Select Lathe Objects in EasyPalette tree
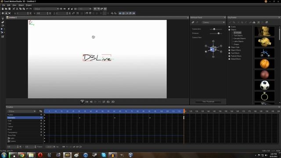This screenshot has height=158, width=281. pyautogui.click(x=238, y=41)
